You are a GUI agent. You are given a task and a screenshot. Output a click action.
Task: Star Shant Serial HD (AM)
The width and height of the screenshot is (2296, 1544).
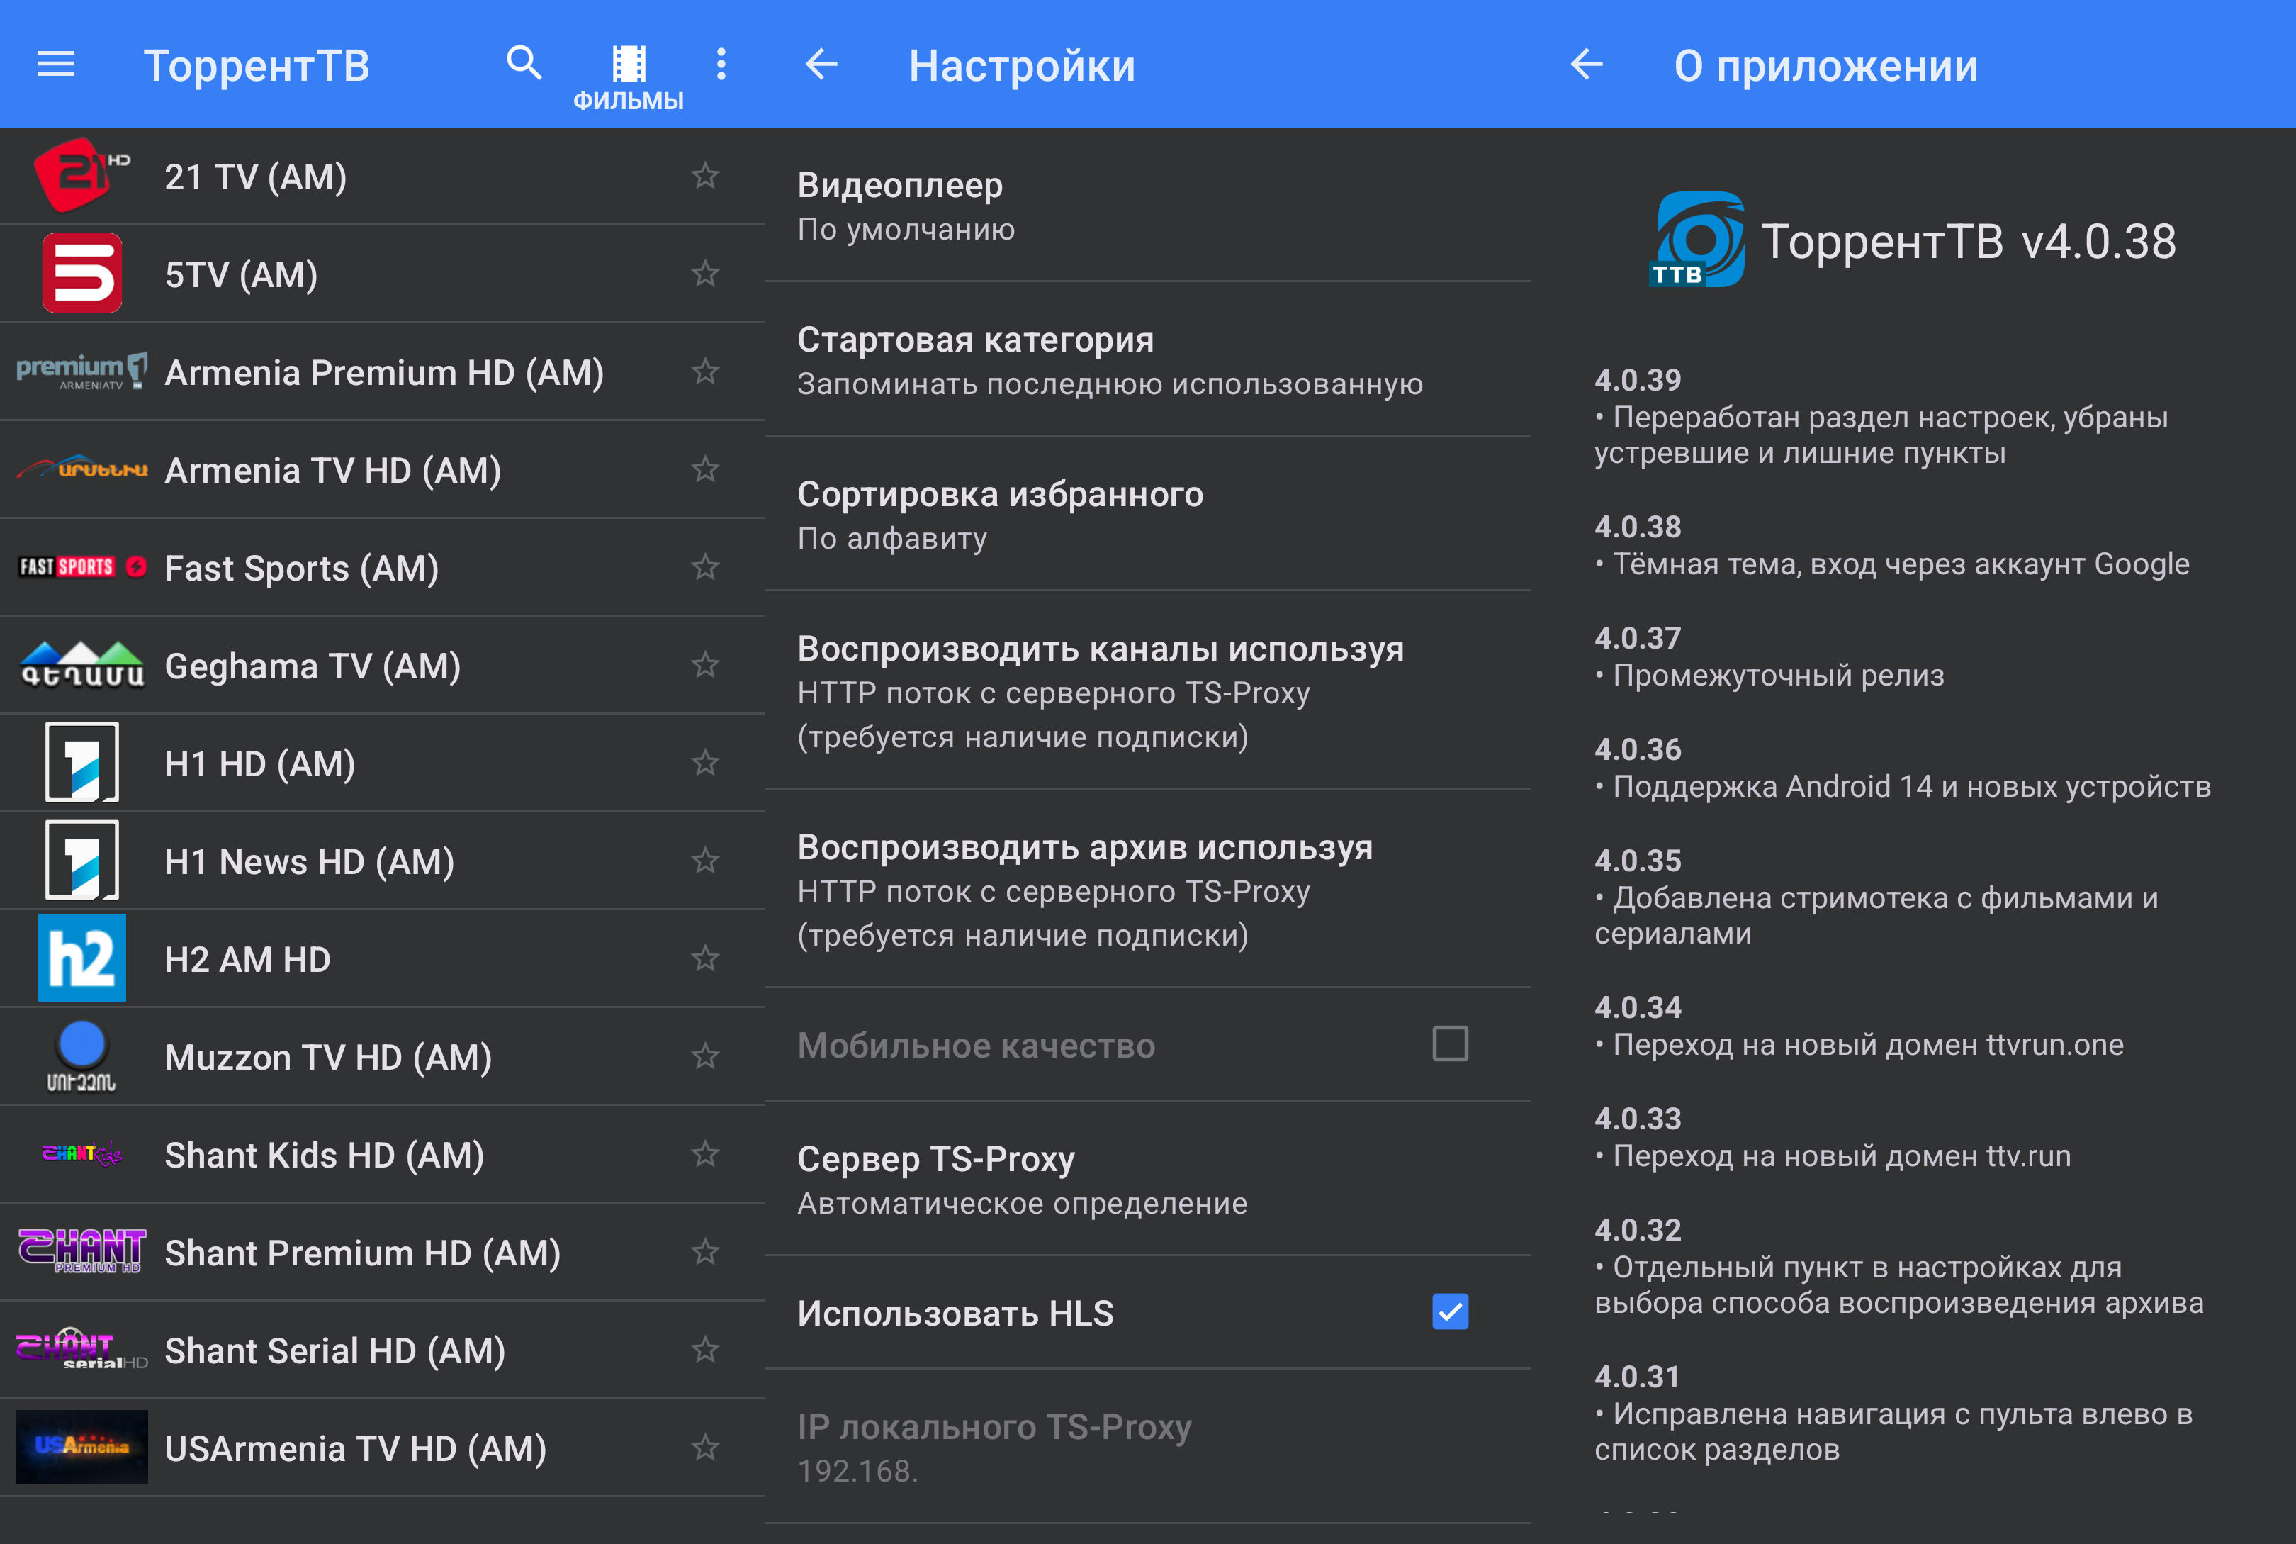click(704, 1350)
